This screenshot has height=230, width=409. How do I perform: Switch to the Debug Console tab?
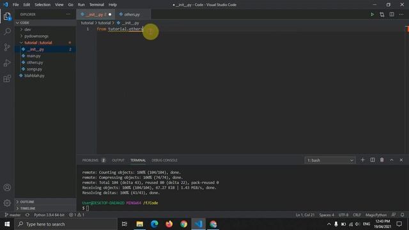pos(164,160)
